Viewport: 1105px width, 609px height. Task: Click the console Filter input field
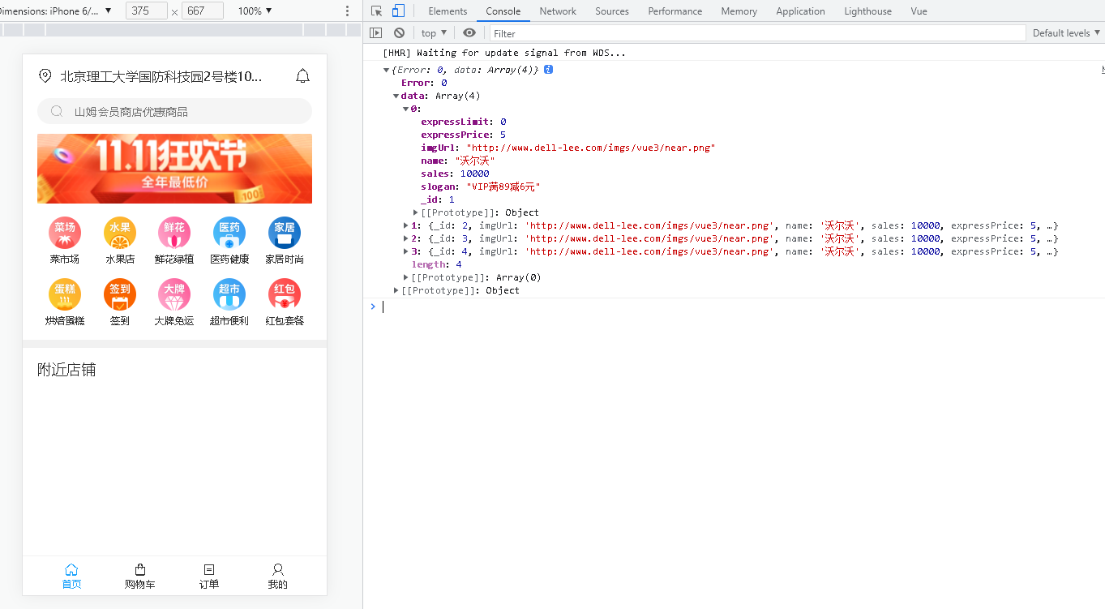point(757,33)
